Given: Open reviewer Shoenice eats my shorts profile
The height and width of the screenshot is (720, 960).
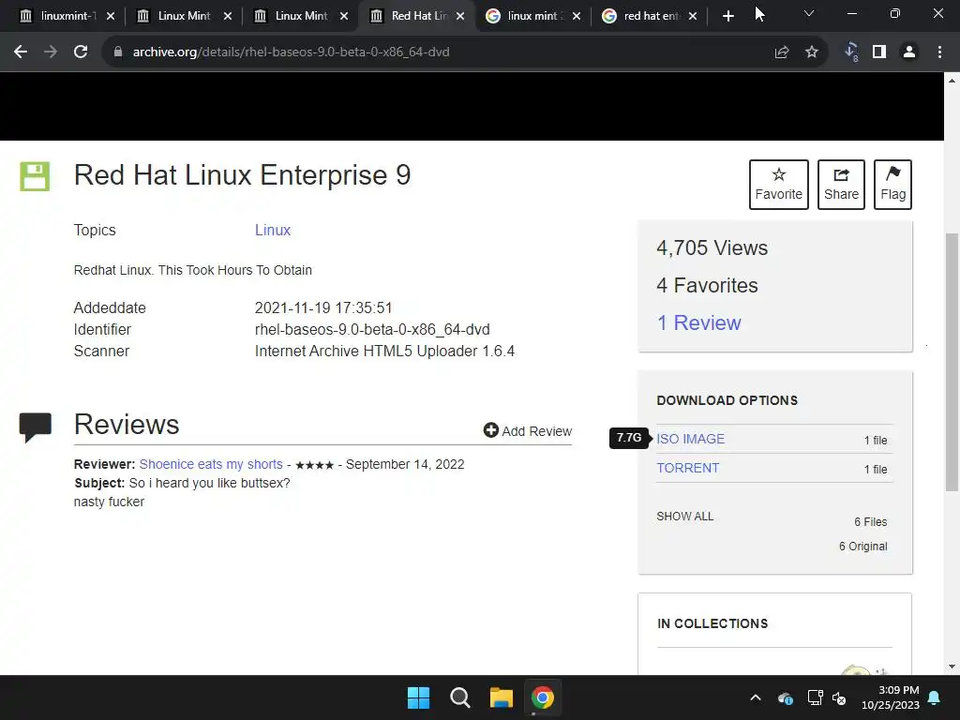Looking at the screenshot, I should [x=211, y=464].
